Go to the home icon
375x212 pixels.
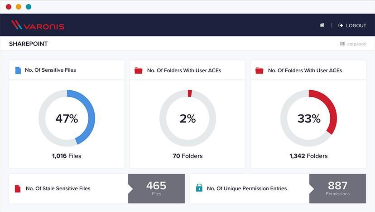point(322,25)
